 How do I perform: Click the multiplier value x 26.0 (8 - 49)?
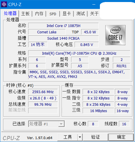pos(43,98)
